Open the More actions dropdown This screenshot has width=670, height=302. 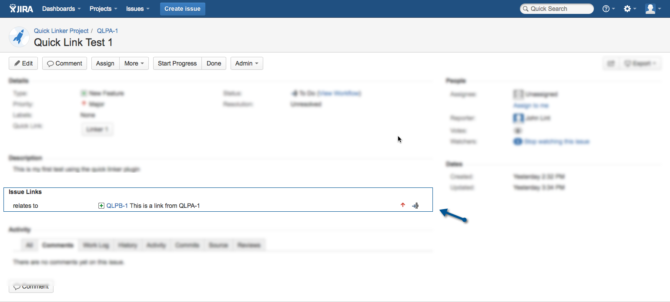pyautogui.click(x=134, y=63)
